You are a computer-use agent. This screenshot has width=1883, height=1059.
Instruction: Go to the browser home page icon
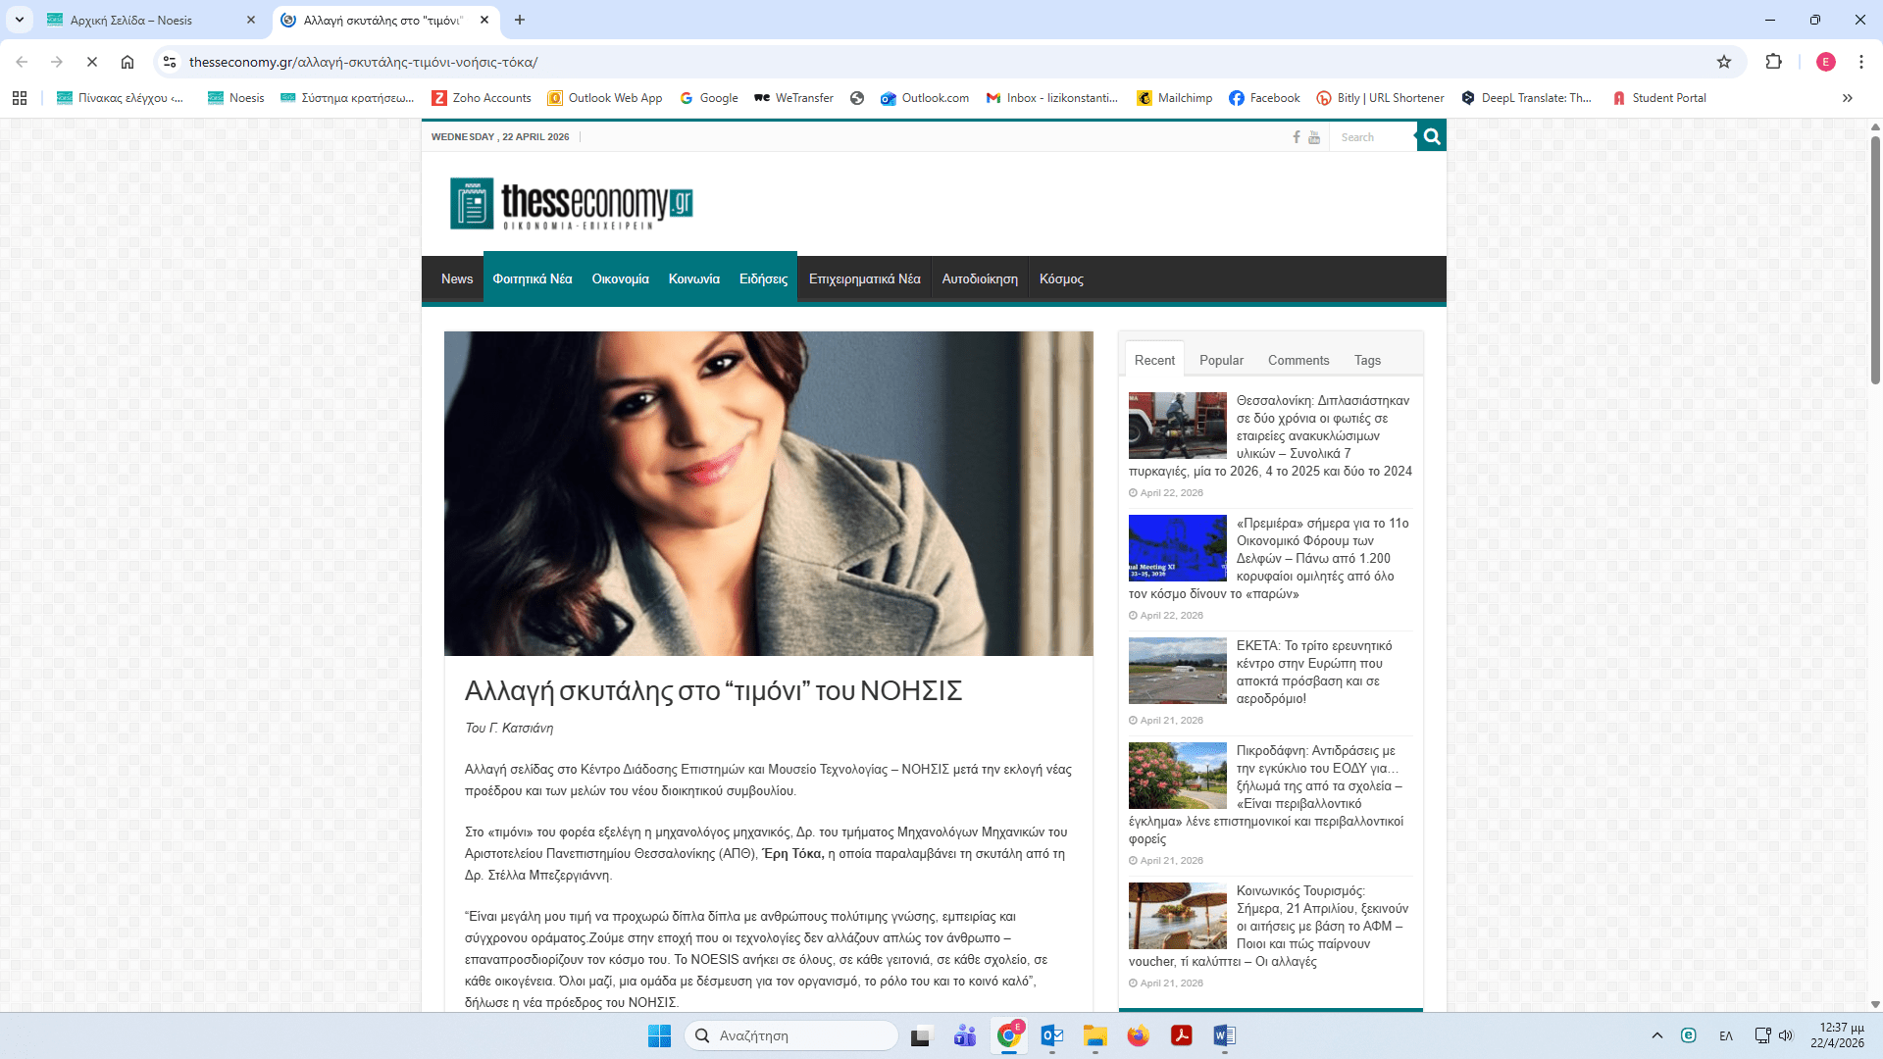127,62
